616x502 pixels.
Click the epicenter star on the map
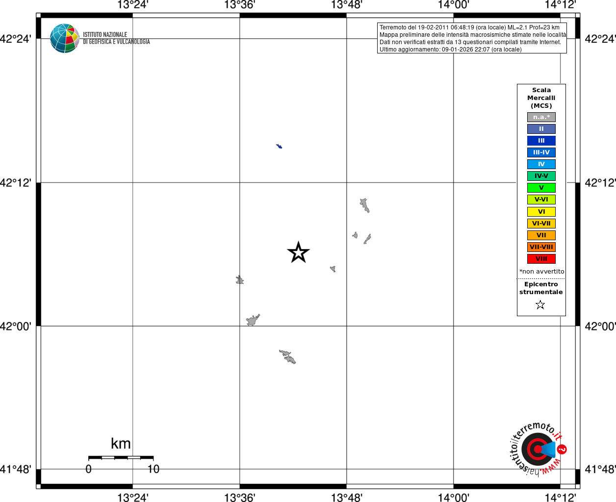298,252
